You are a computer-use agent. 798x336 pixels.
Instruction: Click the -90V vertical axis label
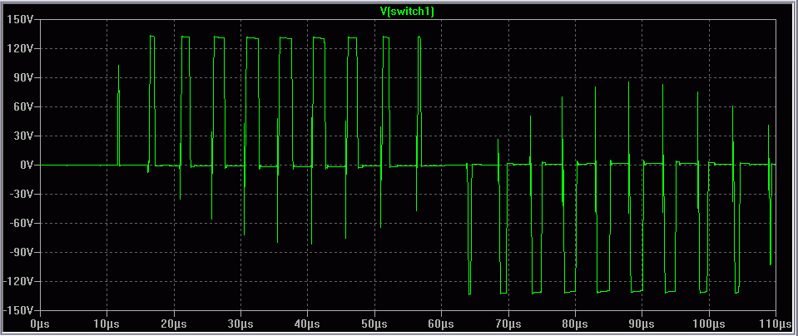[x=21, y=252]
